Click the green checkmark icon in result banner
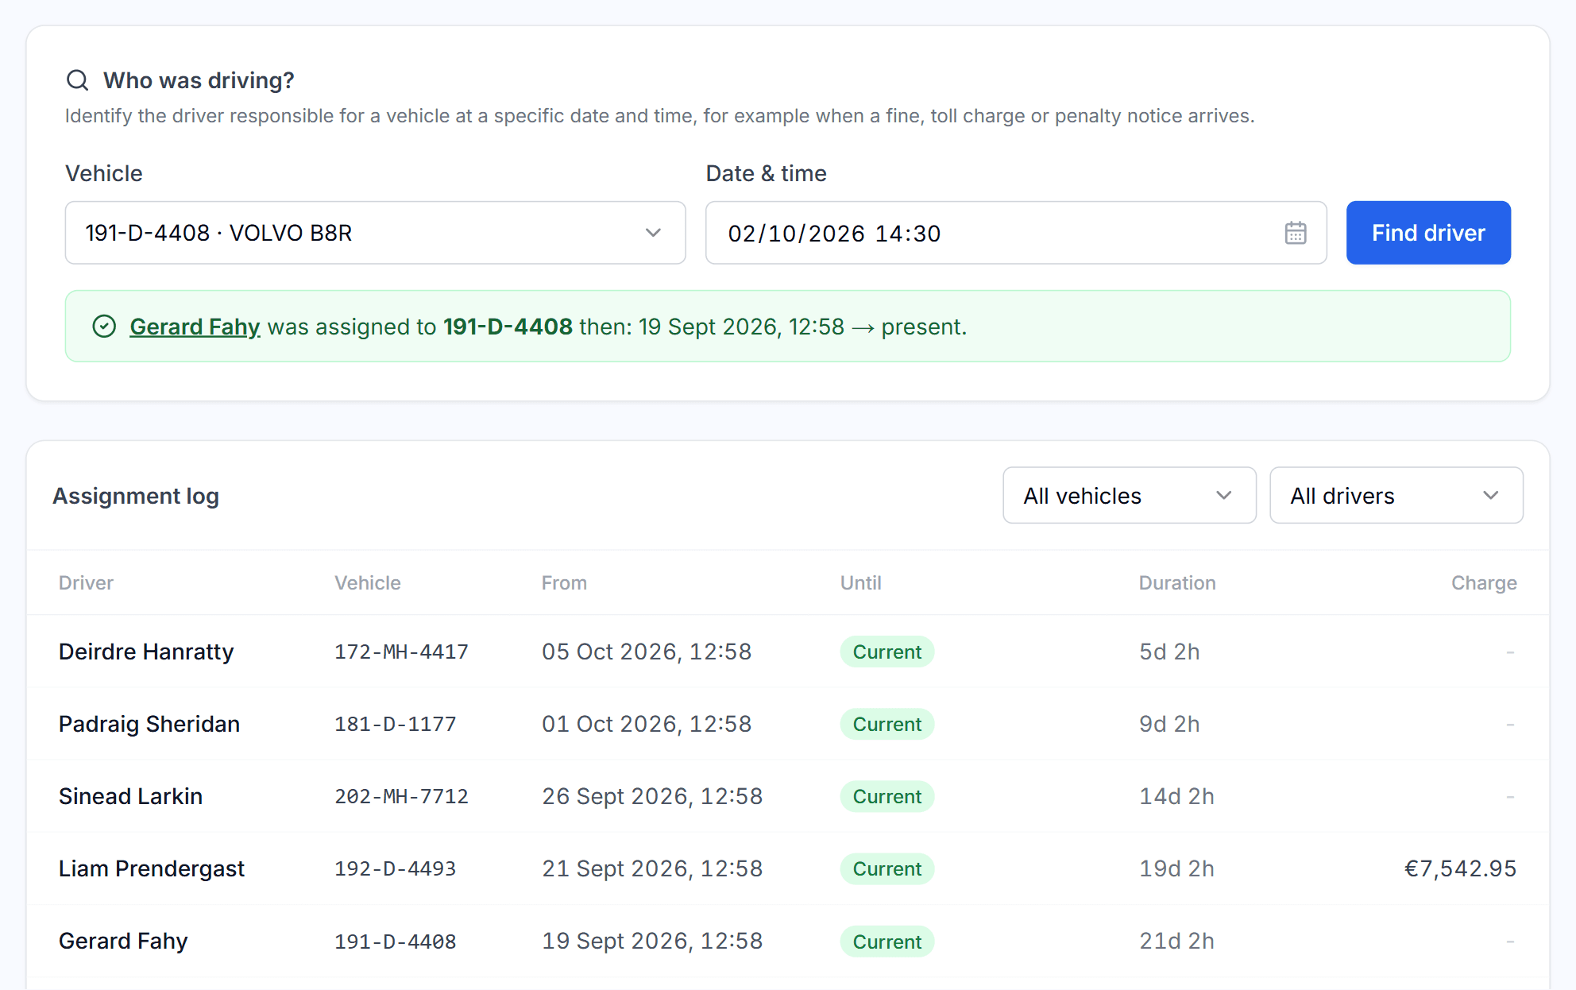The width and height of the screenshot is (1576, 990). point(104,327)
